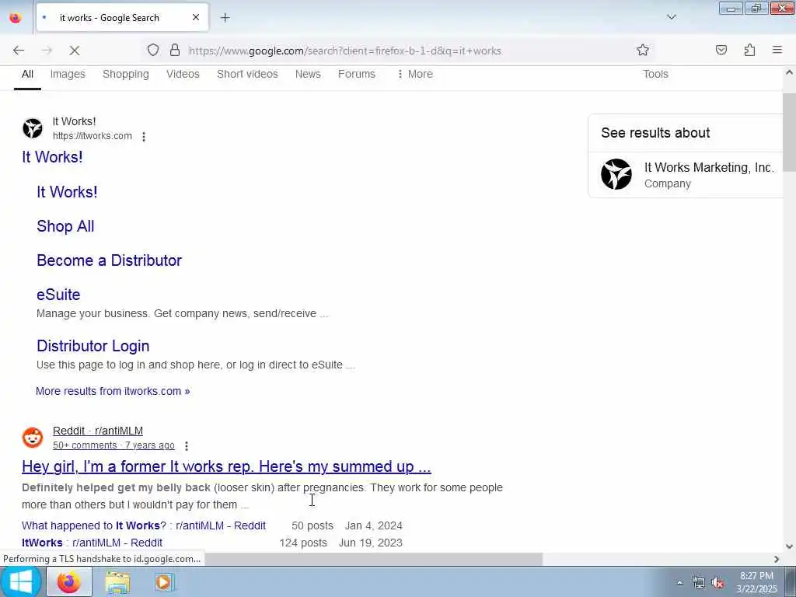Open options dots beside Reddit result

tap(187, 445)
